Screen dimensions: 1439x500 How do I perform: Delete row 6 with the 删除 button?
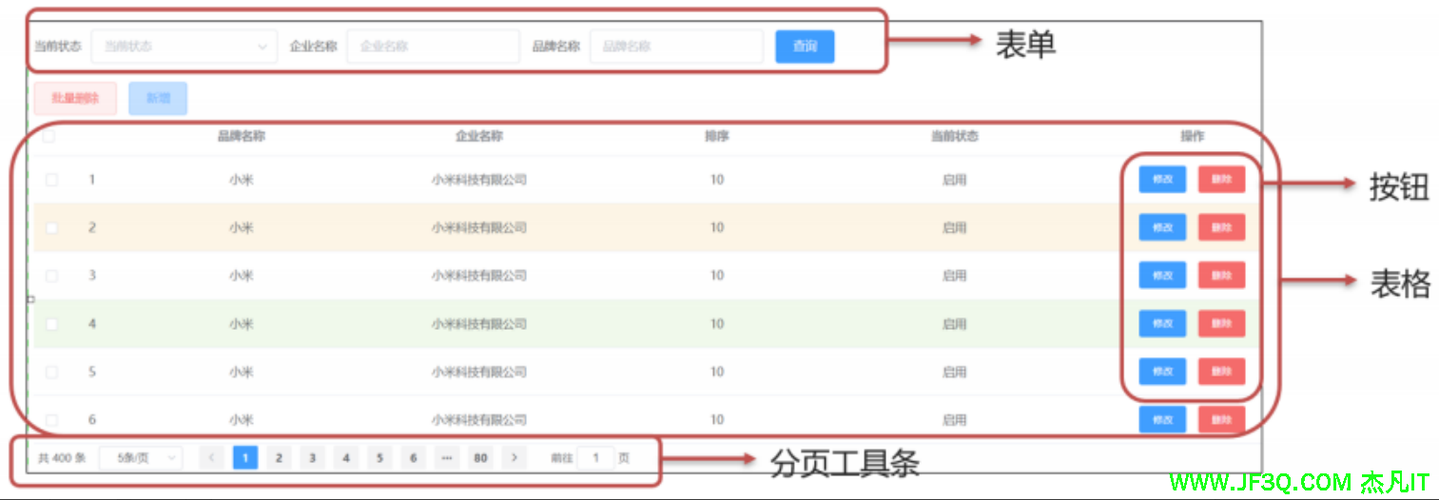[1221, 419]
